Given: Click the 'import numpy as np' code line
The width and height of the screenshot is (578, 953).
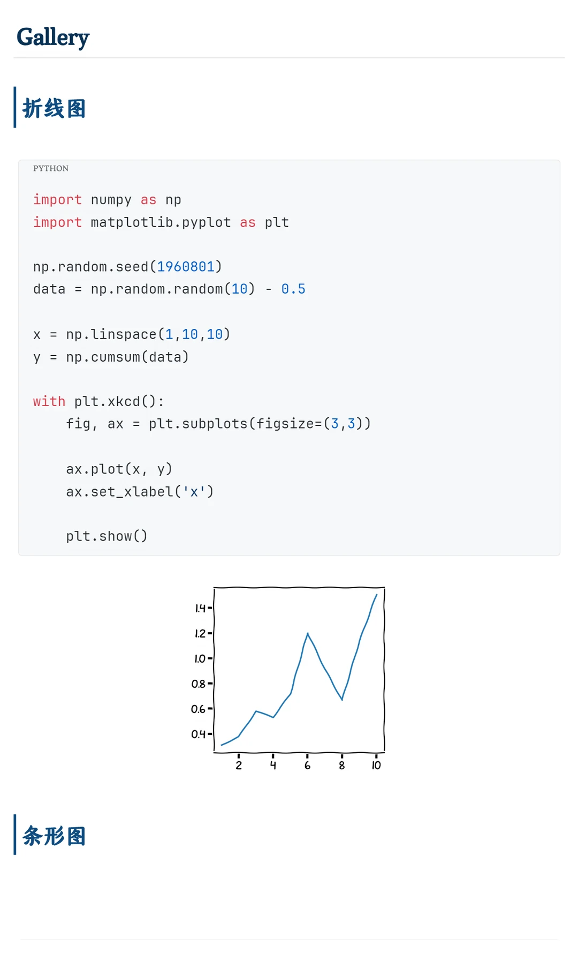Looking at the screenshot, I should tap(107, 200).
